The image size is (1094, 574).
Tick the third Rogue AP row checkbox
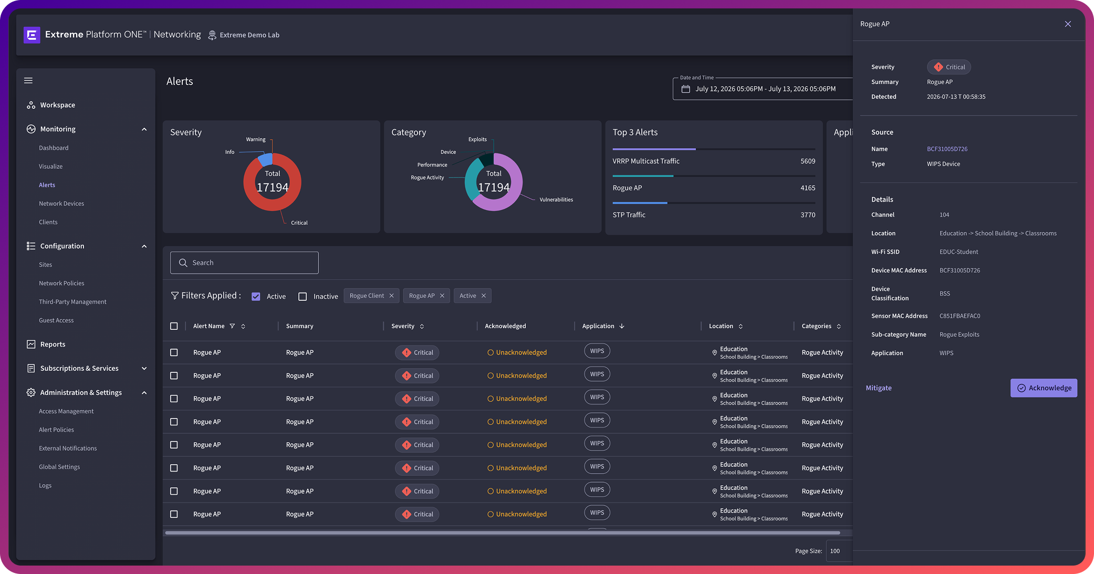174,399
